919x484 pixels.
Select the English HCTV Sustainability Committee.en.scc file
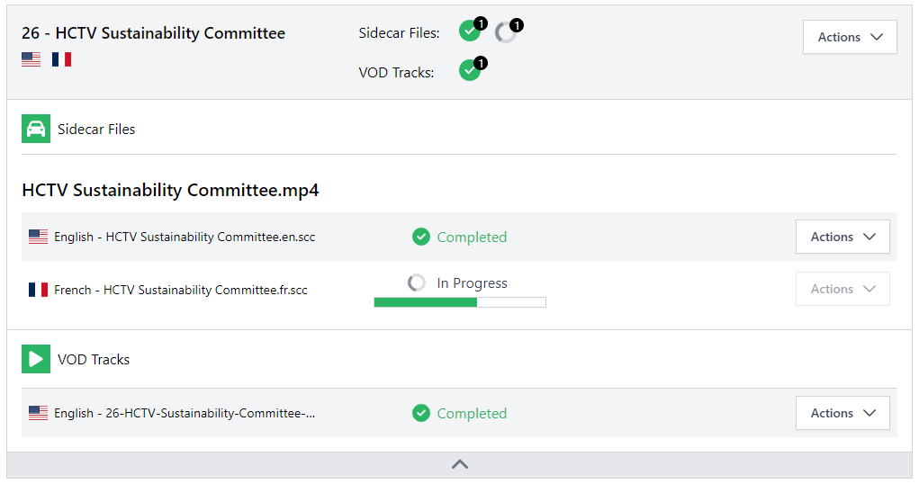pyautogui.click(x=184, y=237)
